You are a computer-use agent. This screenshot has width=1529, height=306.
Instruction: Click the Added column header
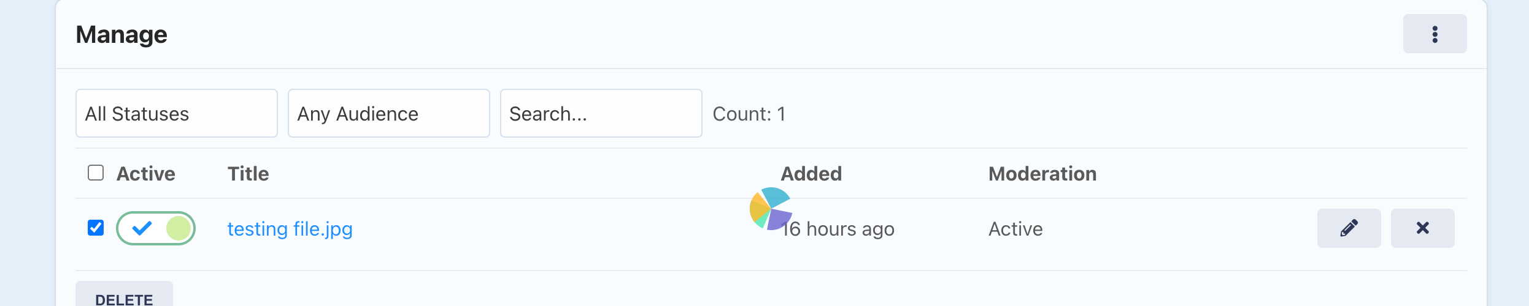pos(811,174)
